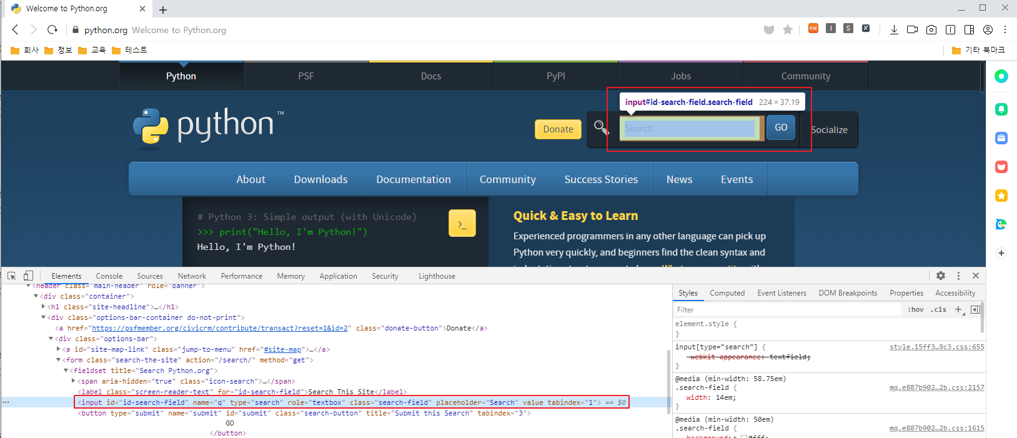This screenshot has height=438, width=1017.
Task: Open the orange 'ex' extension icon
Action: point(813,28)
